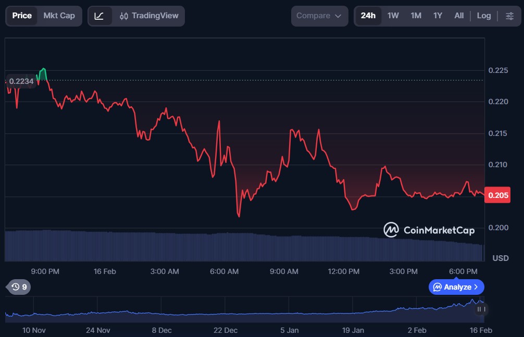This screenshot has height=337, width=524.
Task: Click pause handle on range navigator
Action: (481, 309)
